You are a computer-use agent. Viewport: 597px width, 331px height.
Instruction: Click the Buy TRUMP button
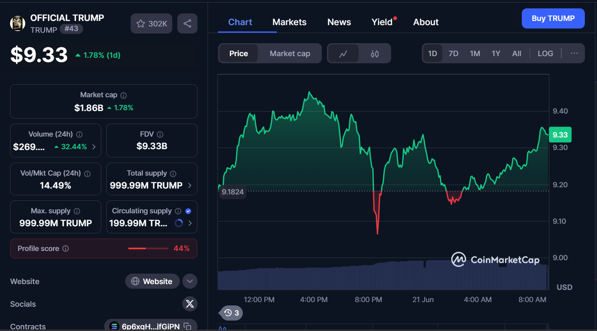point(553,18)
